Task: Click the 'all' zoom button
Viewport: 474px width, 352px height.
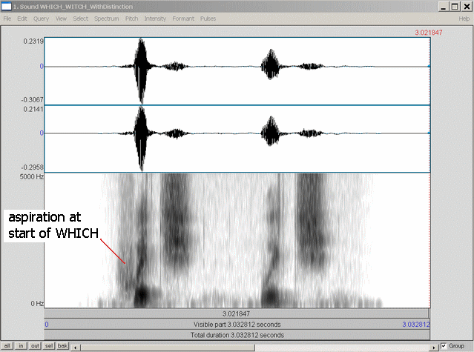Action: [x=7, y=346]
